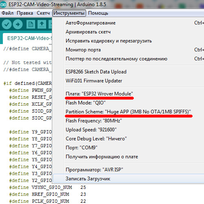Viewport: 204px width, 204px height.
Task: Click the Open sketch up-arrow icon
Action: pos(42,24)
